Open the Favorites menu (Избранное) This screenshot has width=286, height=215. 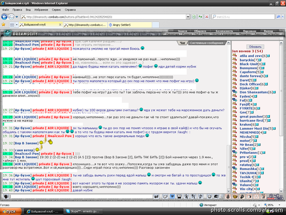point(41,10)
